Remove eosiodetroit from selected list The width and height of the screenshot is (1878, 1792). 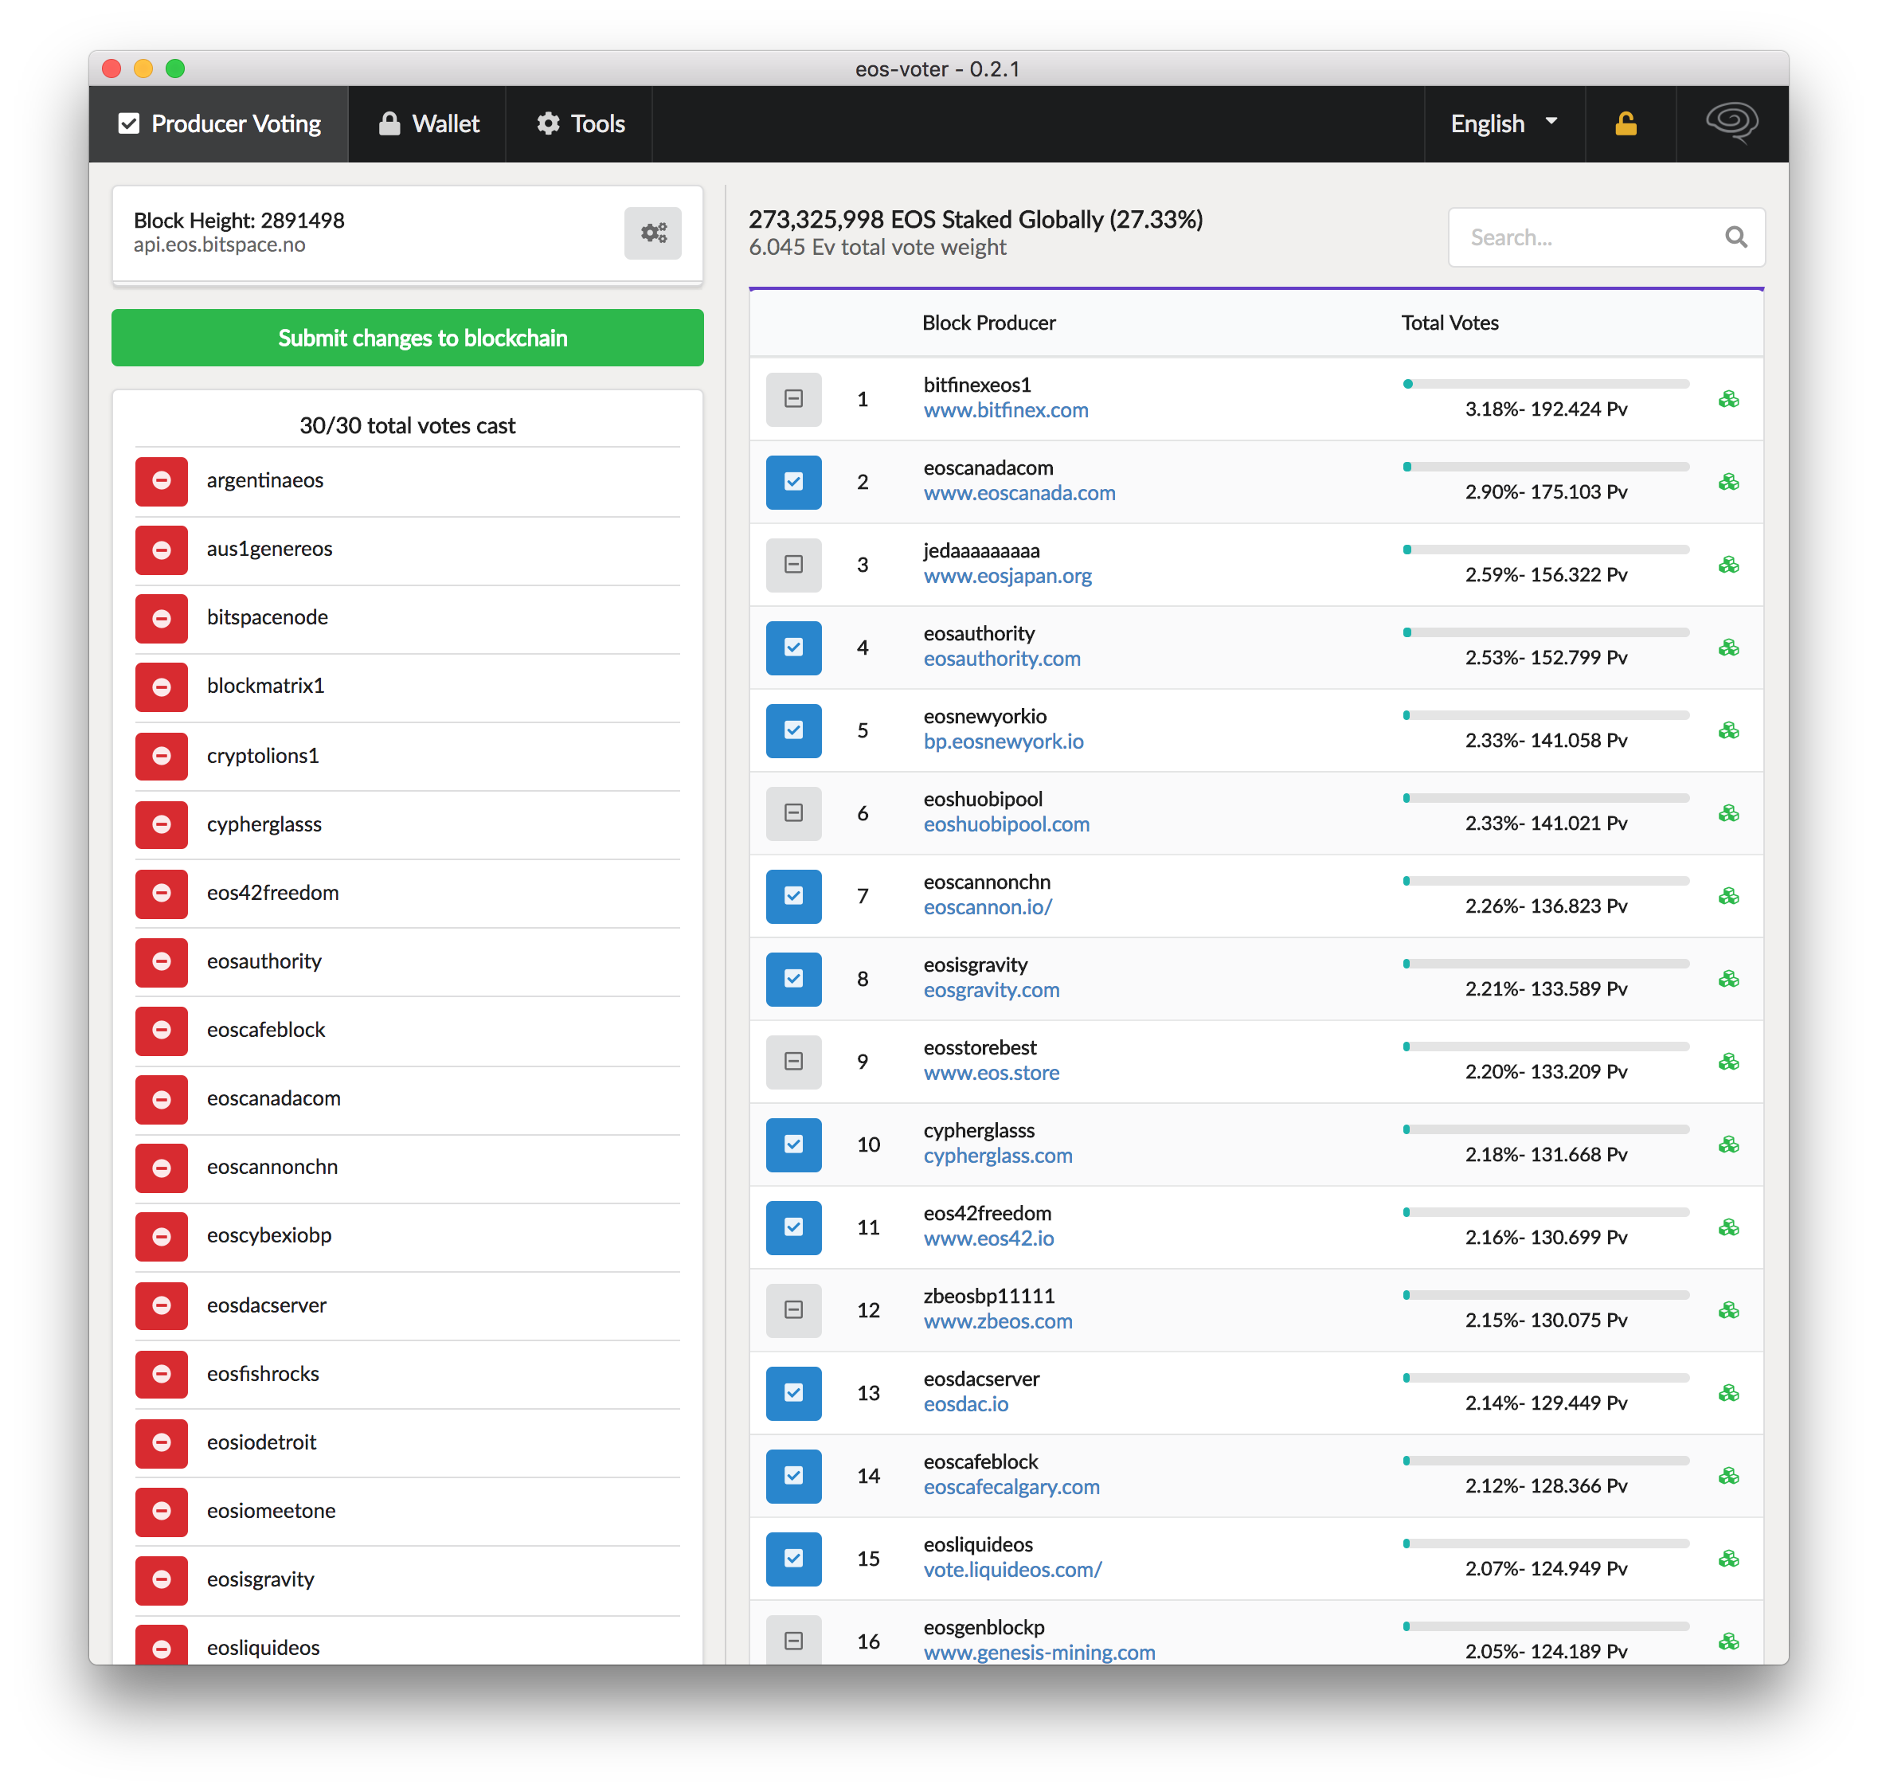tap(162, 1442)
